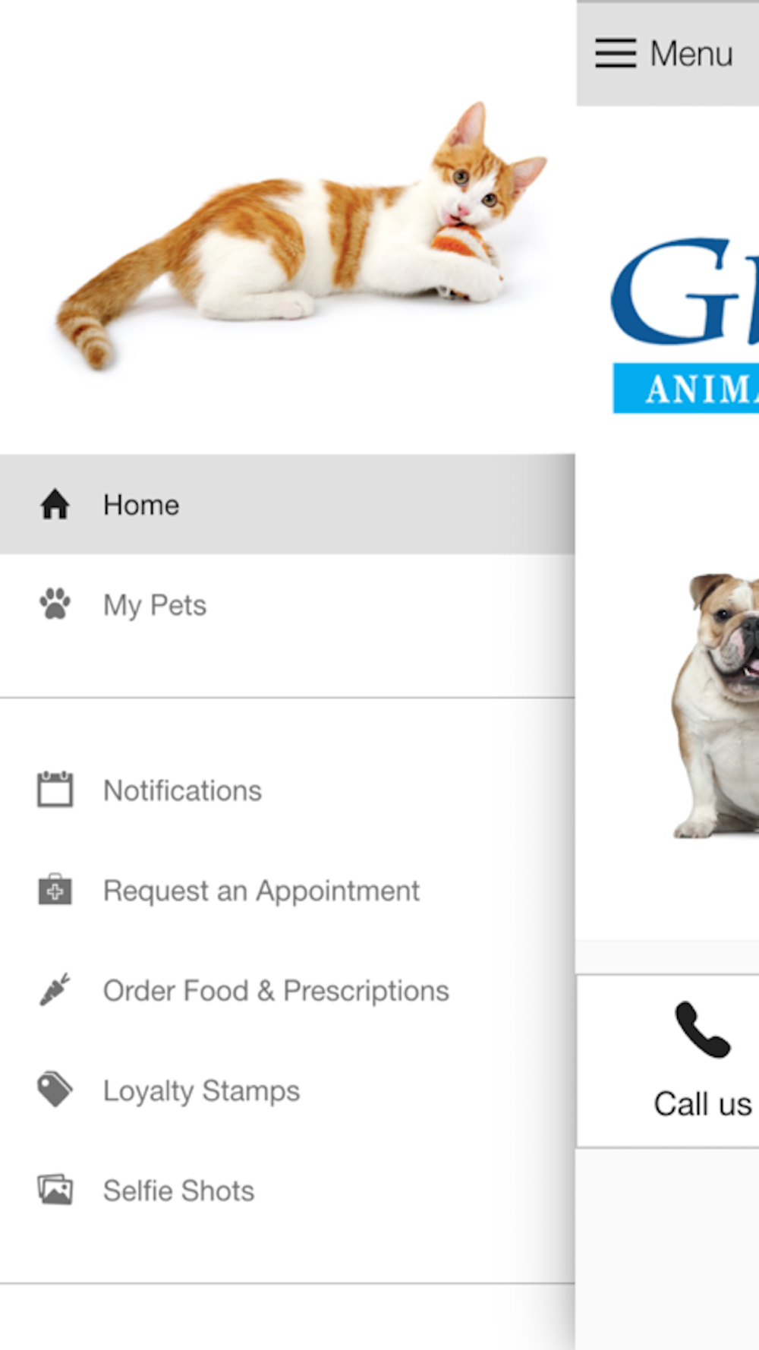The width and height of the screenshot is (759, 1350).
Task: Click the bulldog photo
Action: pos(715,705)
